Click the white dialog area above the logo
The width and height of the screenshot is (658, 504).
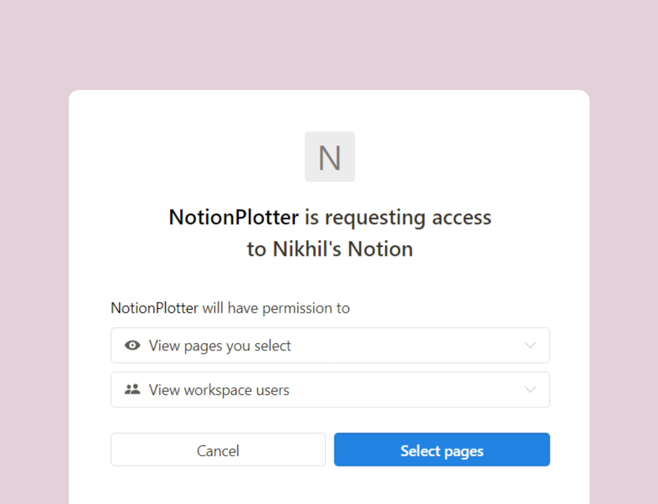click(x=330, y=110)
